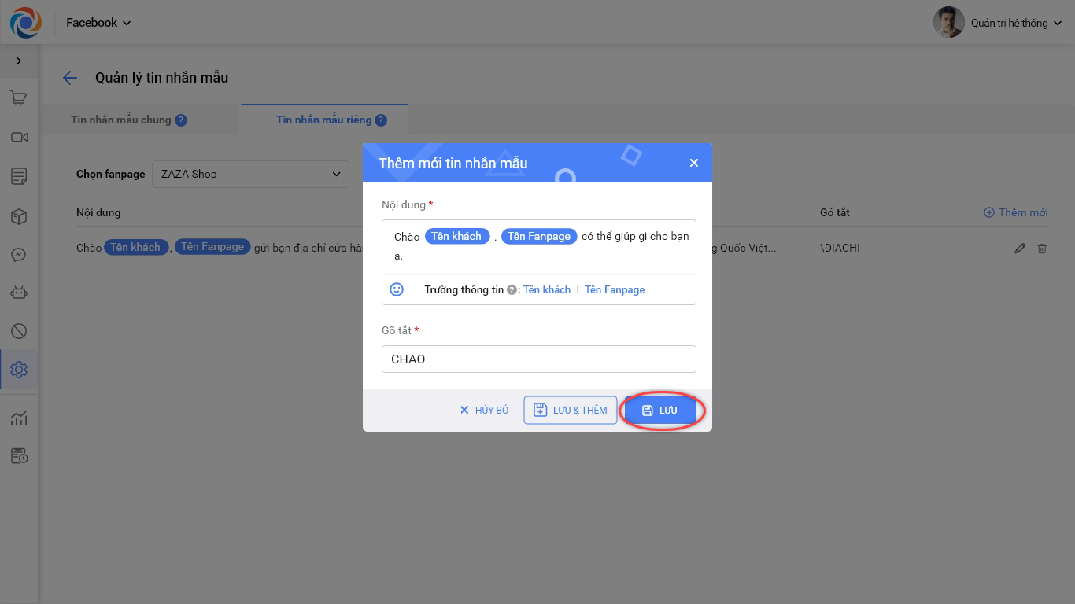Image resolution: width=1075 pixels, height=604 pixels.
Task: Switch to Tin nhắn mẫu chung tab
Action: tap(120, 120)
